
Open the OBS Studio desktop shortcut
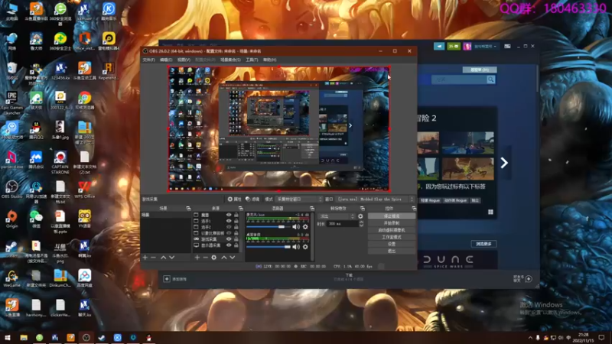coord(11,190)
